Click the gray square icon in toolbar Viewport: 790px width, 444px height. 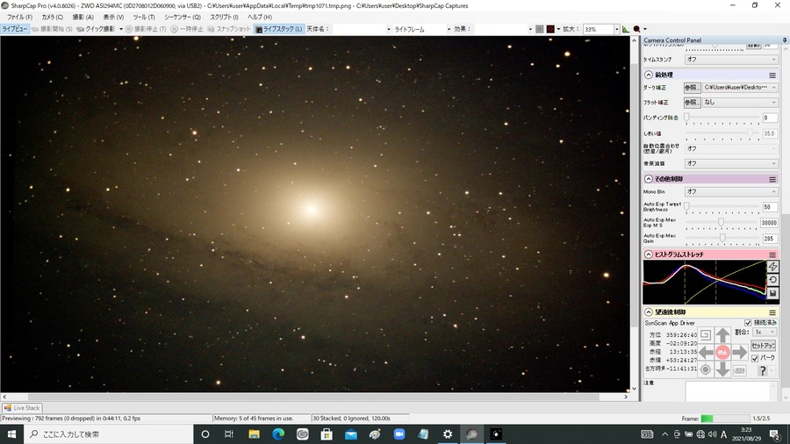coord(540,29)
